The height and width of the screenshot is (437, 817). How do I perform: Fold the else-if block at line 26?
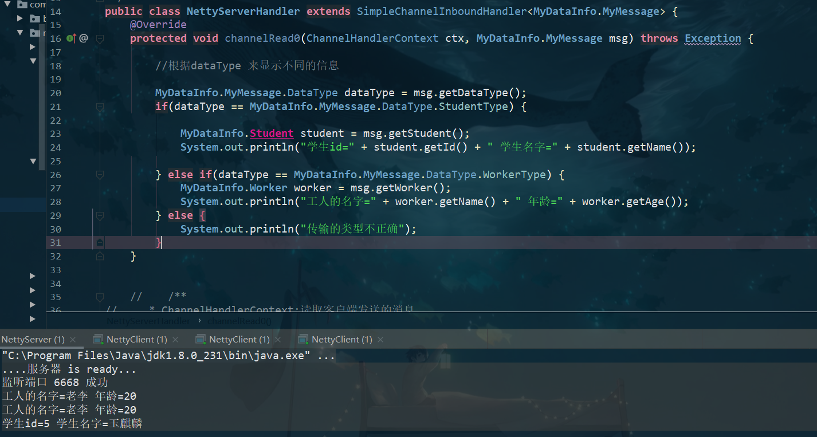(x=100, y=175)
